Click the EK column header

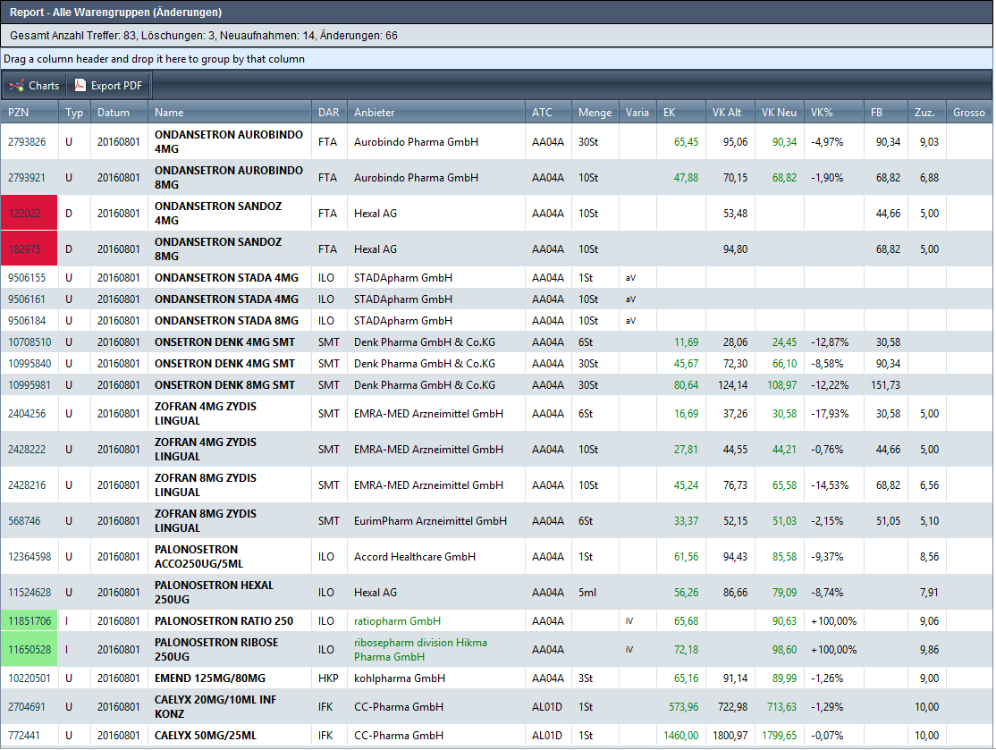pyautogui.click(x=681, y=113)
